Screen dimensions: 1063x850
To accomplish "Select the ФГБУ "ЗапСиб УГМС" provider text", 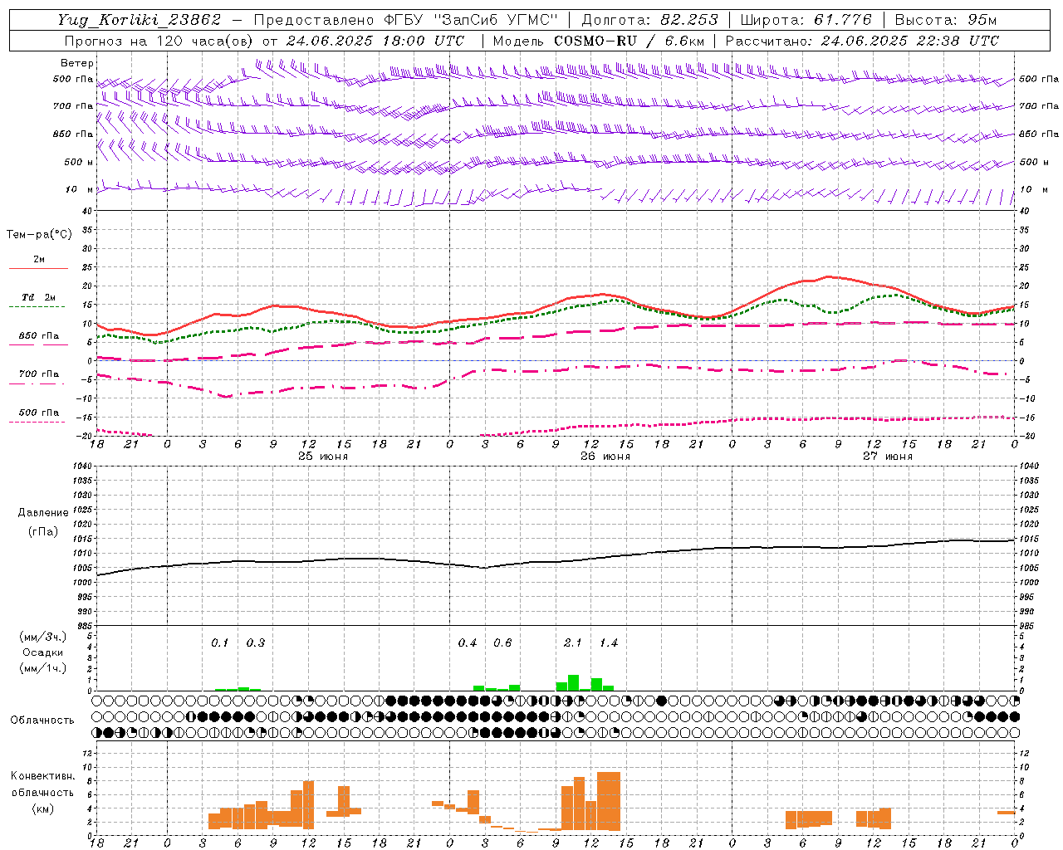I will tap(472, 20).
